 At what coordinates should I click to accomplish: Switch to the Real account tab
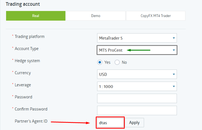(x=36, y=16)
